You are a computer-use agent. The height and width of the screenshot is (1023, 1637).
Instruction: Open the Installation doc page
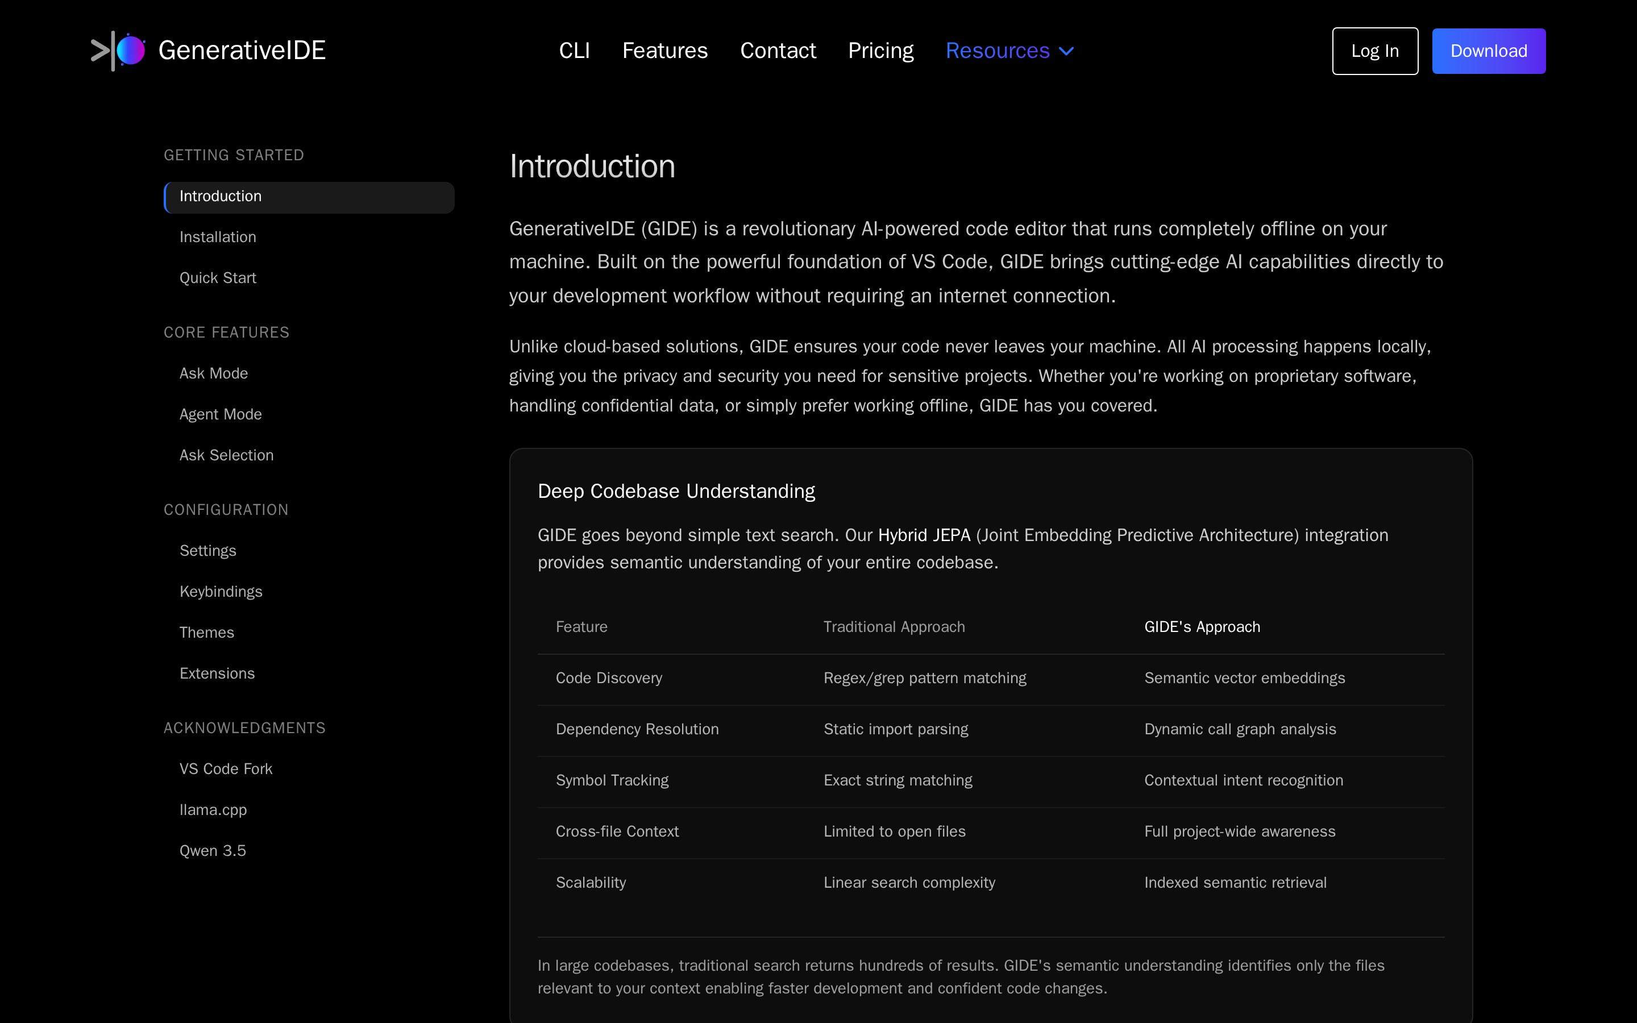218,237
